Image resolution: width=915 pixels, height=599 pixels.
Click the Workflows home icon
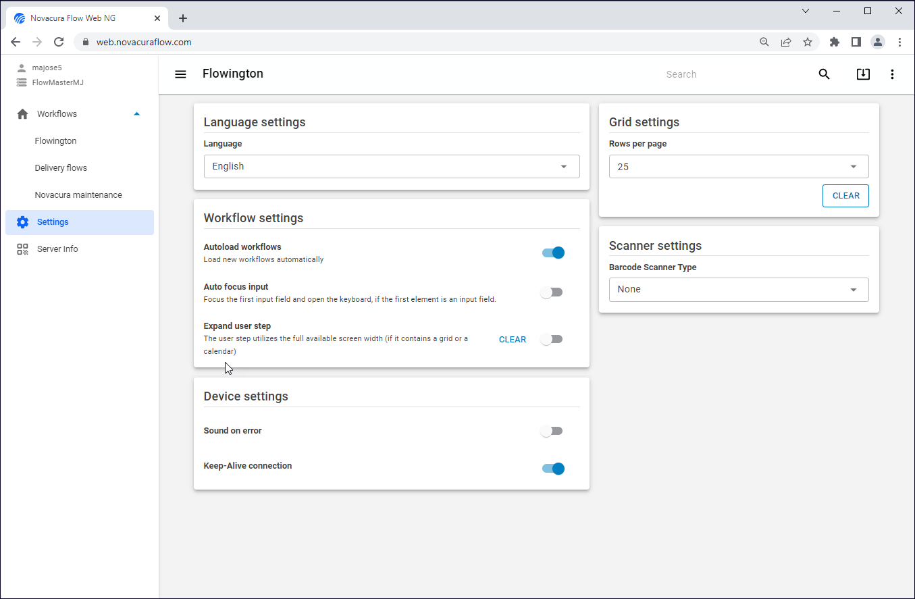[23, 114]
